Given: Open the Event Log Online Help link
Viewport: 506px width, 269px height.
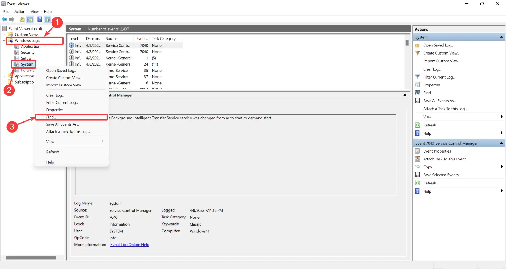Looking at the screenshot, I should click(130, 244).
